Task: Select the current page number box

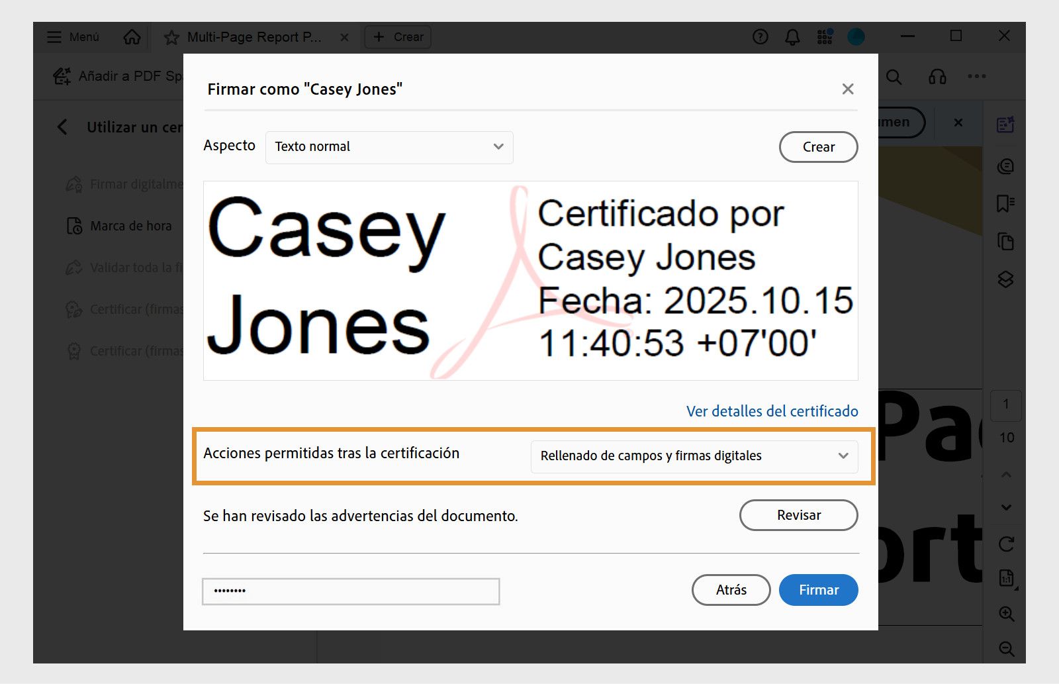Action: pos(1006,406)
